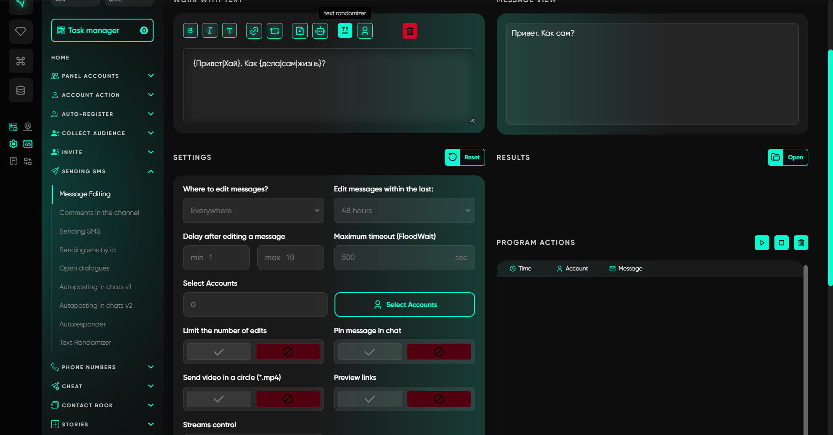
Task: Disable Pin message in chat option
Action: pyautogui.click(x=439, y=352)
